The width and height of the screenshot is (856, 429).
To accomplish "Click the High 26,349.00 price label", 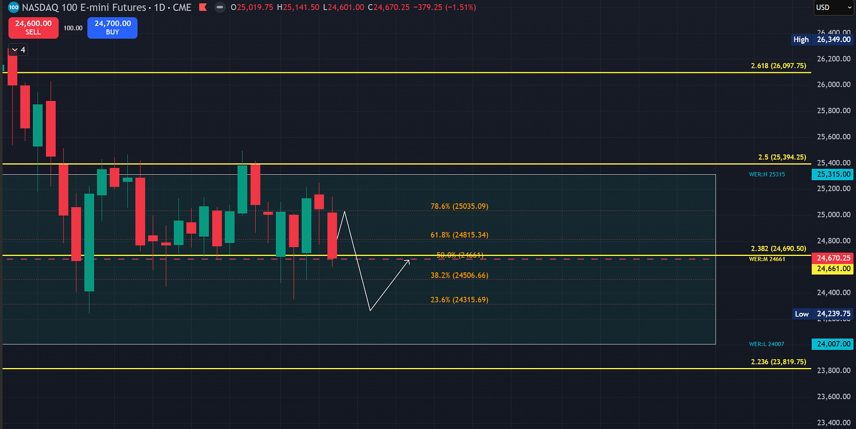I will click(823, 40).
